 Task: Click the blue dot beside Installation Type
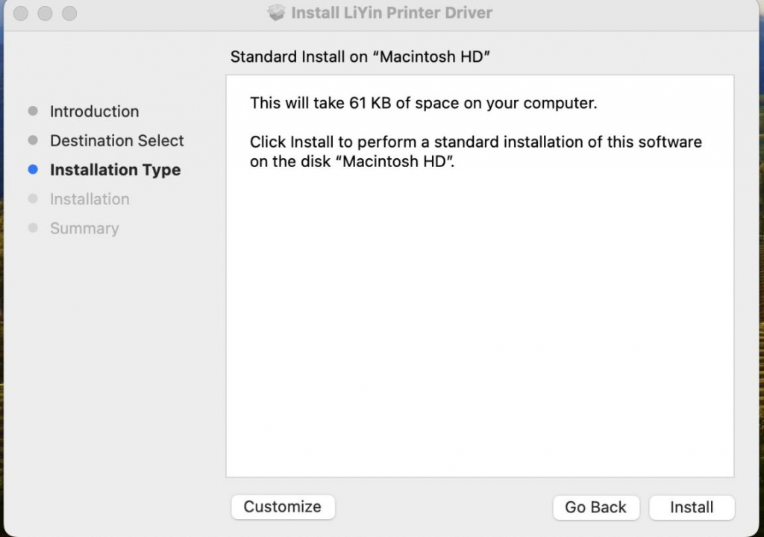point(34,170)
